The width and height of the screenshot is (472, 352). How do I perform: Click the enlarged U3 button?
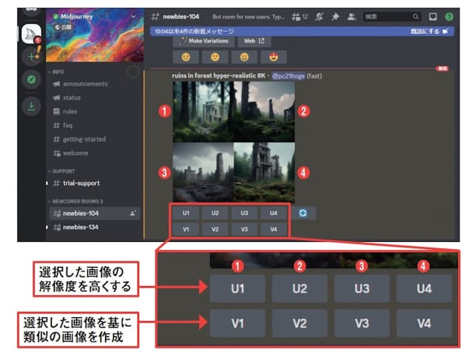click(362, 288)
